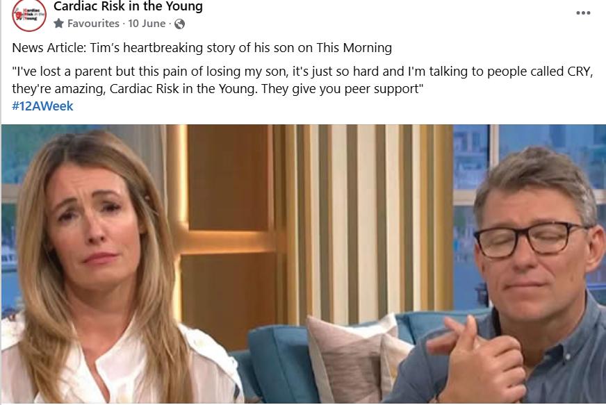Click the Favourites star icon
Image resolution: width=606 pixels, height=405 pixels.
59,24
